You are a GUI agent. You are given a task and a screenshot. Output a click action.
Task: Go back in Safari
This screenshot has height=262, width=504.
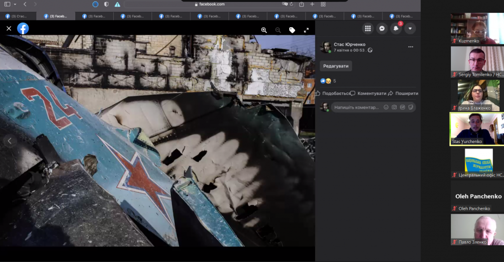[x=25, y=4]
